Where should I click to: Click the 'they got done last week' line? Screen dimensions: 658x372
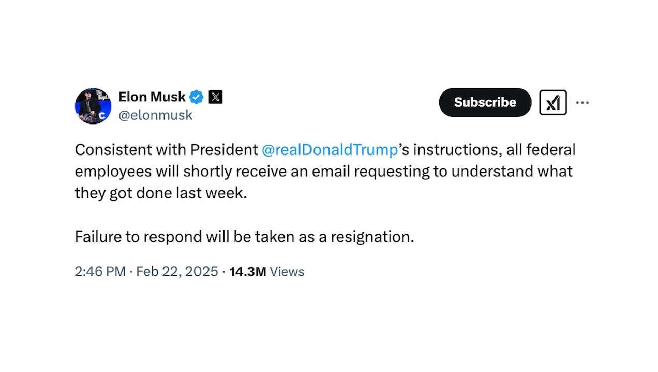click(x=161, y=193)
